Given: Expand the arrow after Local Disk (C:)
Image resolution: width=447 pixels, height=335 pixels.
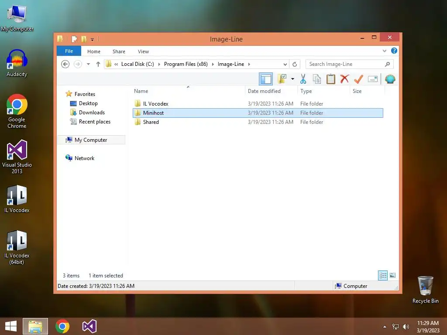Looking at the screenshot, I should tap(159, 64).
